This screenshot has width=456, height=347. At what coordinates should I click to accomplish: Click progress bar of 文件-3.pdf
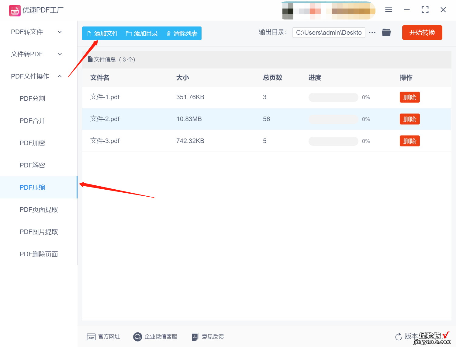tap(333, 141)
